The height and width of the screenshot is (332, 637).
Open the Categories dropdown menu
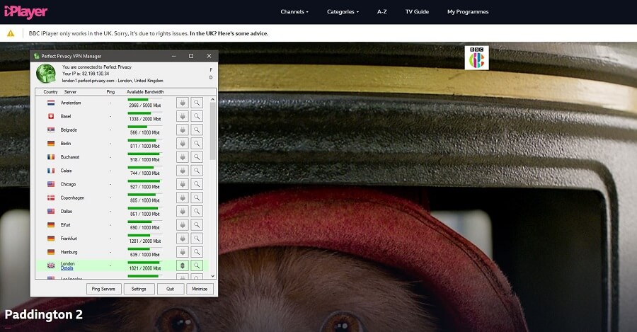pyautogui.click(x=343, y=12)
